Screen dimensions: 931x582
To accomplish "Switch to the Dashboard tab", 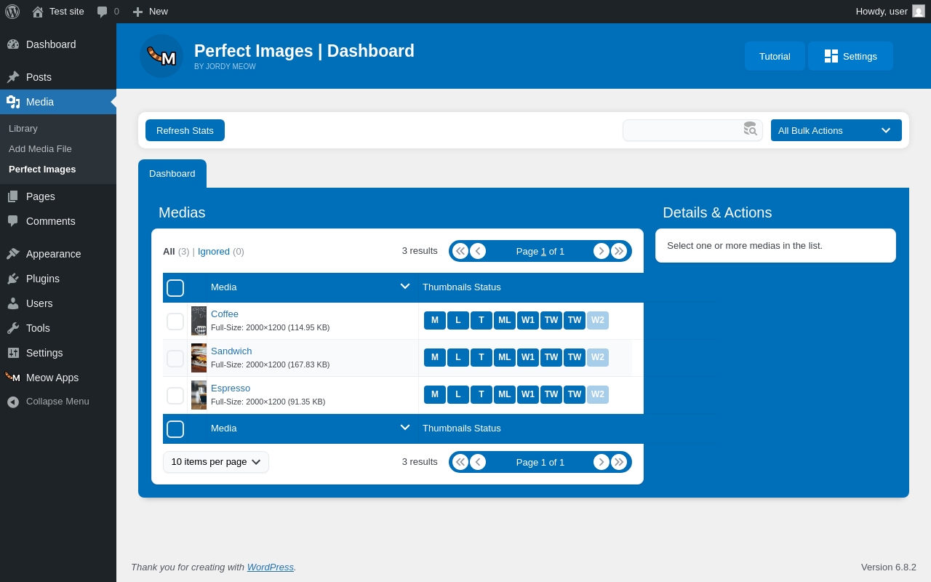I will click(x=172, y=174).
